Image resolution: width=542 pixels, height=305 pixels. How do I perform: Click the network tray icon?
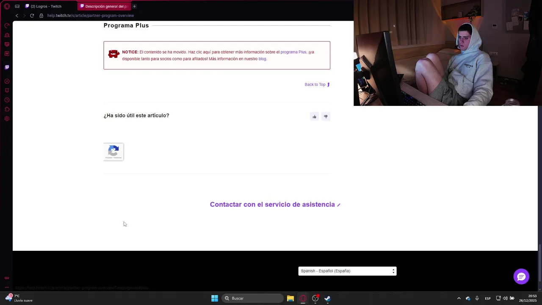(498, 298)
